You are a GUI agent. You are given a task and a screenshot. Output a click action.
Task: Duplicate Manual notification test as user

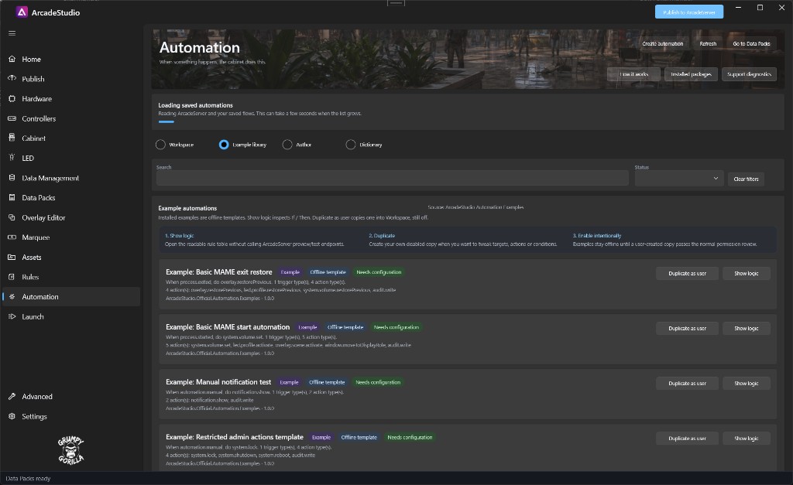[x=687, y=384]
